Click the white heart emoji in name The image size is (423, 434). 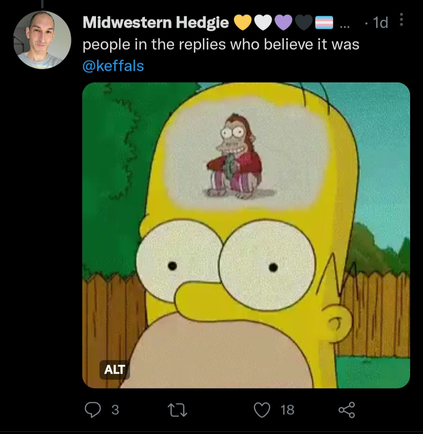point(263,22)
